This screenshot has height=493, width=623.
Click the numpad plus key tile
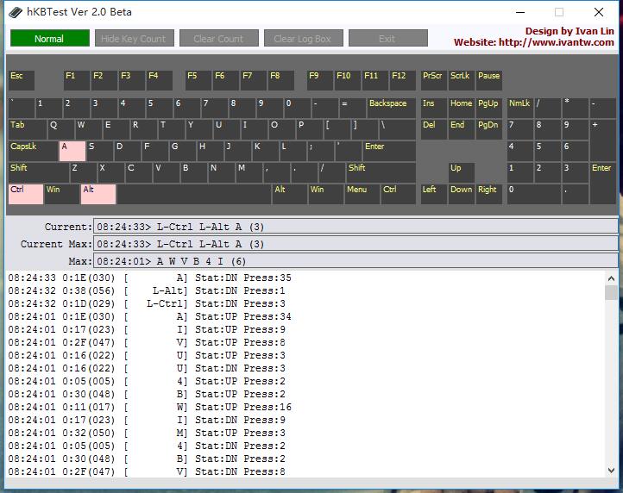tap(603, 140)
